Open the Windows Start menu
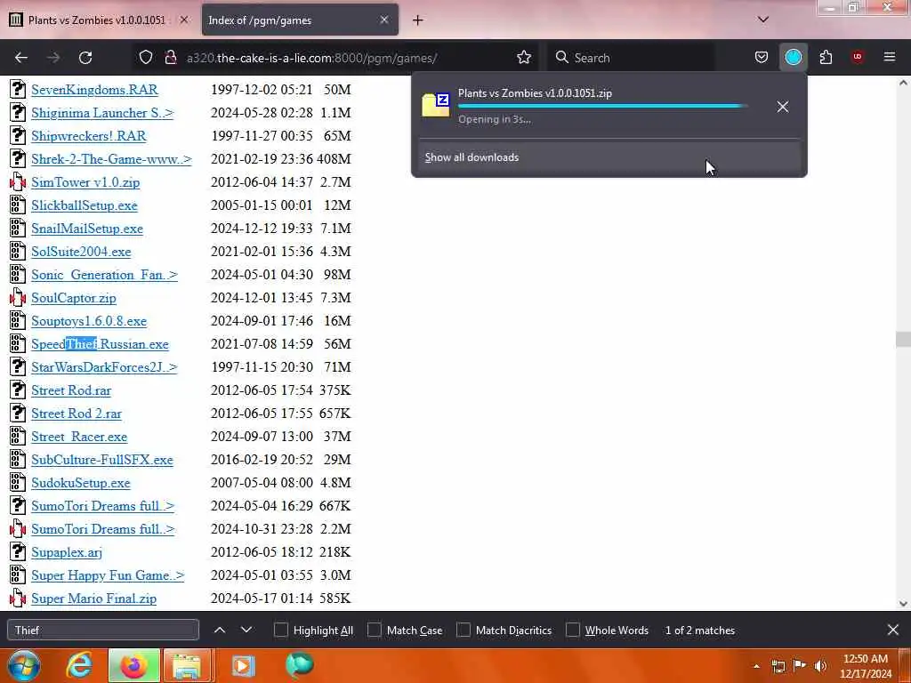 point(24,665)
